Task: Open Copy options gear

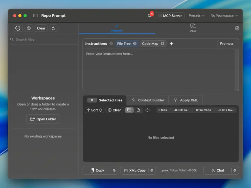Action: click(x=114, y=170)
